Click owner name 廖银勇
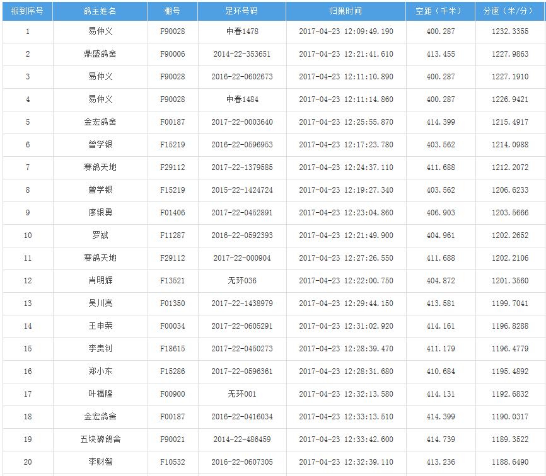This screenshot has height=476, width=546. coord(100,213)
